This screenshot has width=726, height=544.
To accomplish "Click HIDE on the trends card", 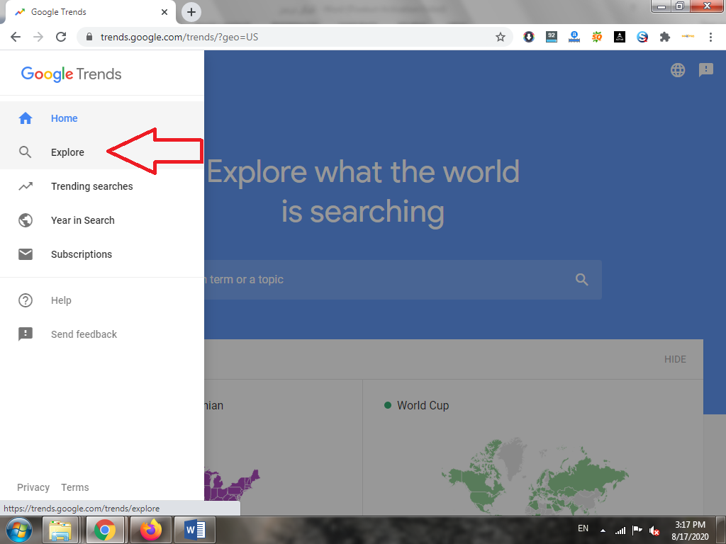I will tap(675, 359).
